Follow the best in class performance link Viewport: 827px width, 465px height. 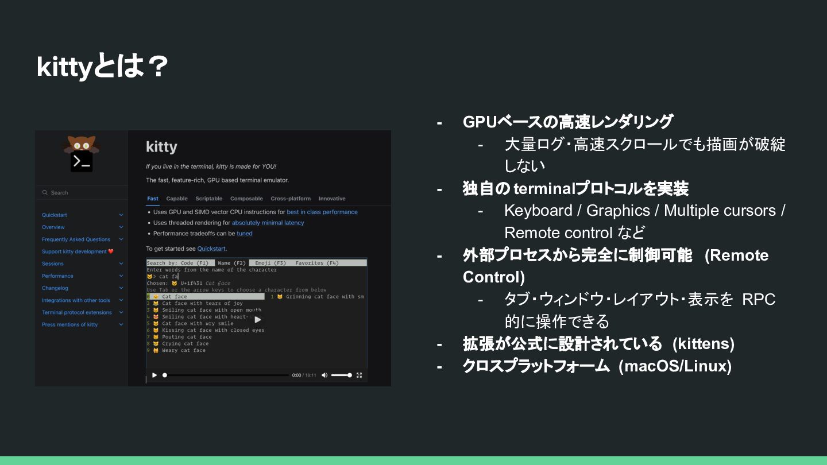pos(322,212)
